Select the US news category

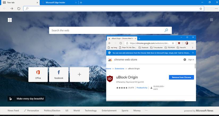pos(67,110)
